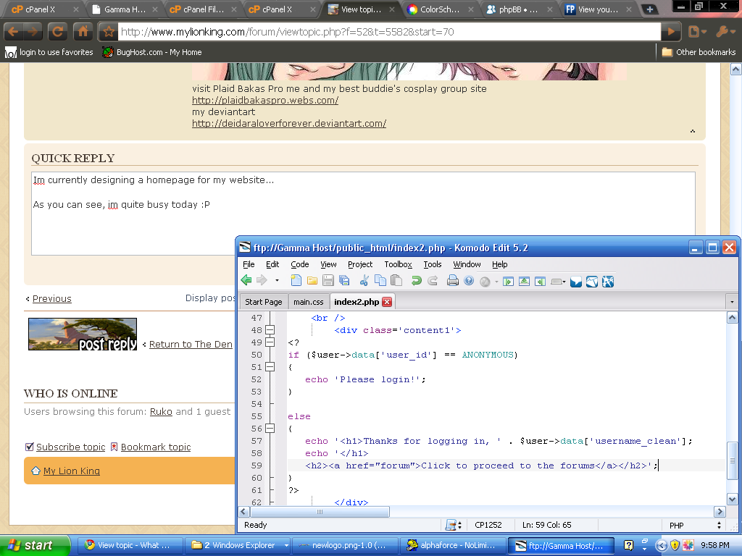Click the Return to The Den link

(191, 345)
